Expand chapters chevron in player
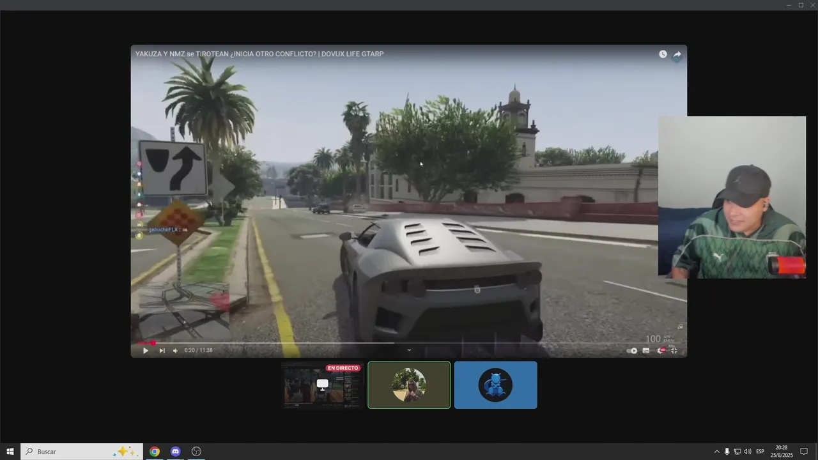The width and height of the screenshot is (818, 460). point(409,349)
